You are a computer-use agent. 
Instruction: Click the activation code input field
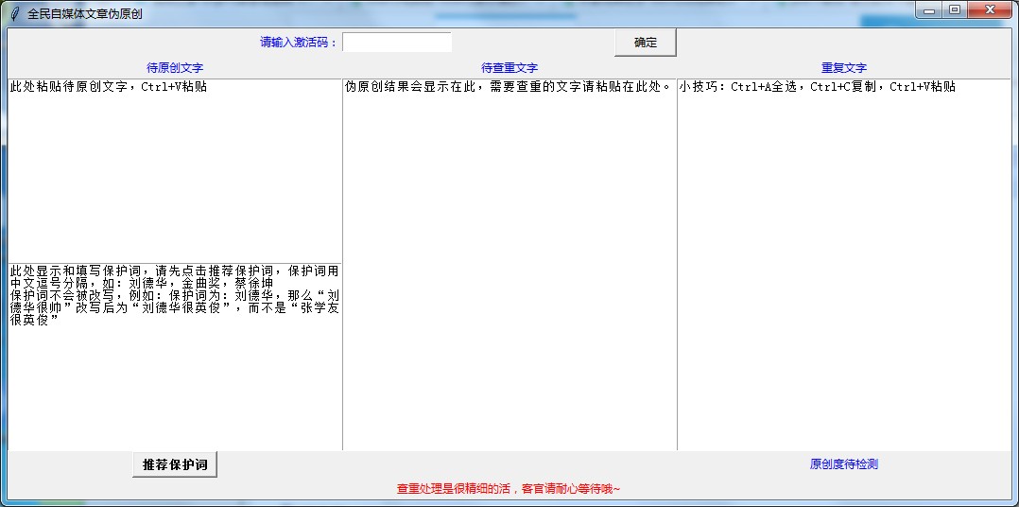pyautogui.click(x=397, y=43)
